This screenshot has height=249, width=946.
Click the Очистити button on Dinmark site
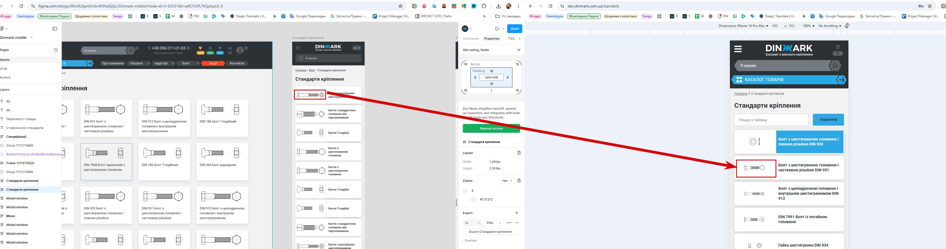(828, 120)
